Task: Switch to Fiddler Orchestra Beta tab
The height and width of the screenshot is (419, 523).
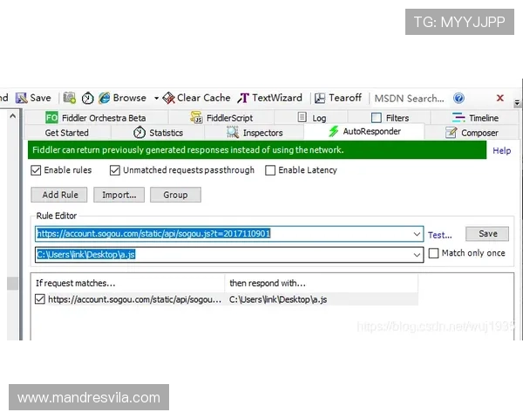Action: click(x=96, y=118)
